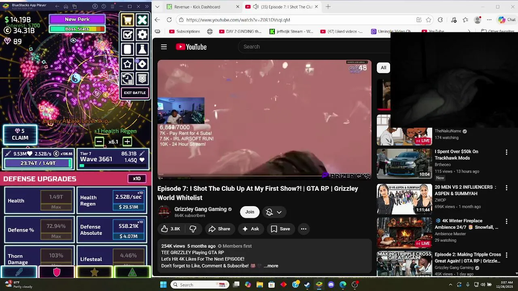Switch to Revenue - Kick Dashboard tab
The width and height of the screenshot is (518, 291).
tap(197, 7)
